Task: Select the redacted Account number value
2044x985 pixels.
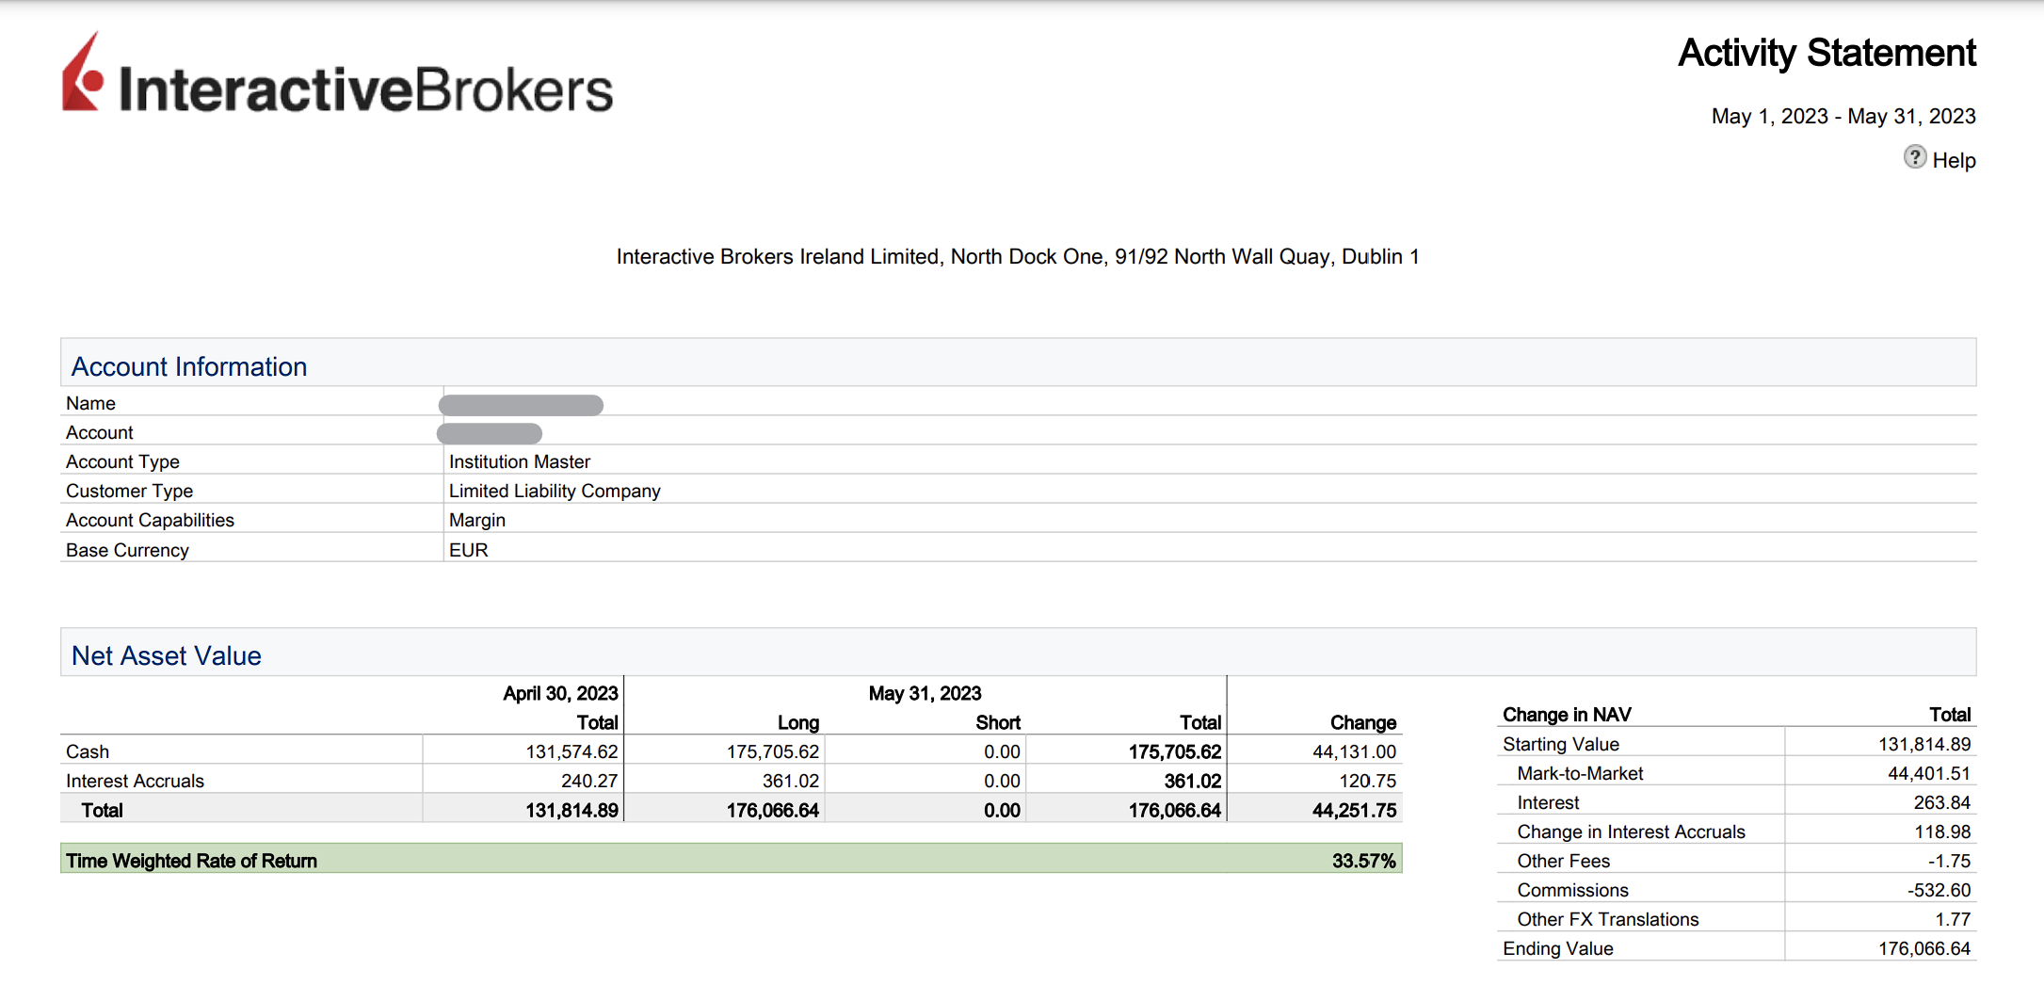Action: click(x=490, y=433)
